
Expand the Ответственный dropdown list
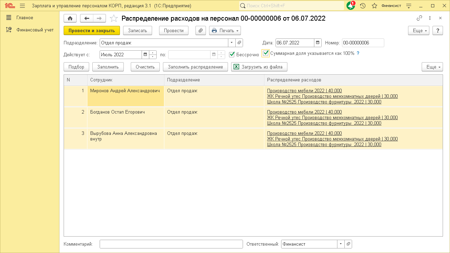tap(341, 244)
